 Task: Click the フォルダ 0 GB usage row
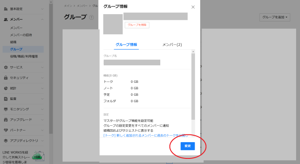pos(121,101)
